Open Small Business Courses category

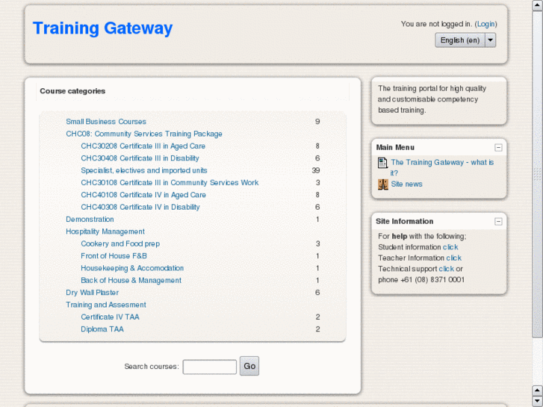[106, 122]
